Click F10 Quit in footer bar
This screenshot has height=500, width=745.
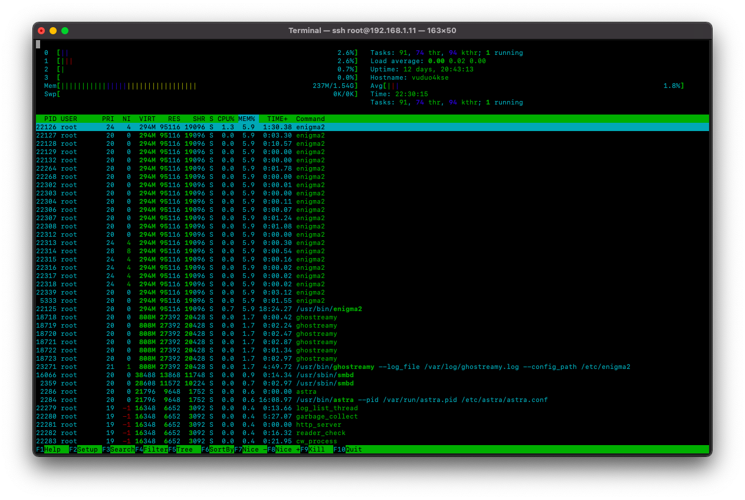[x=348, y=450]
